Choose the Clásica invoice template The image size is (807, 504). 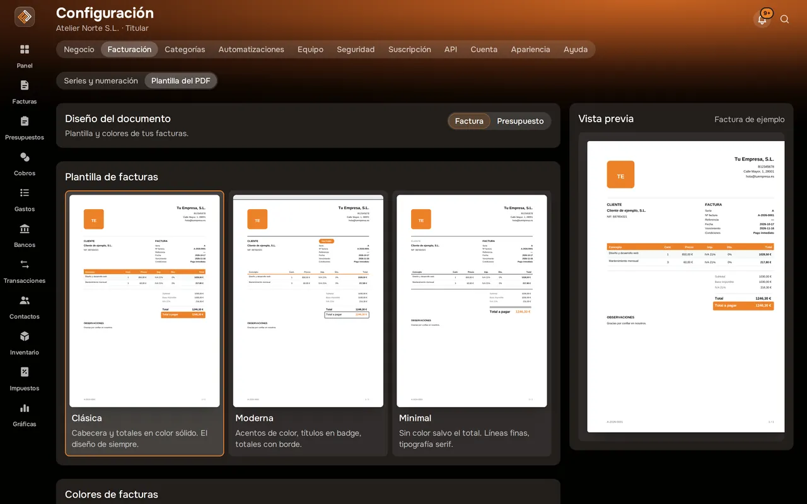coord(144,323)
